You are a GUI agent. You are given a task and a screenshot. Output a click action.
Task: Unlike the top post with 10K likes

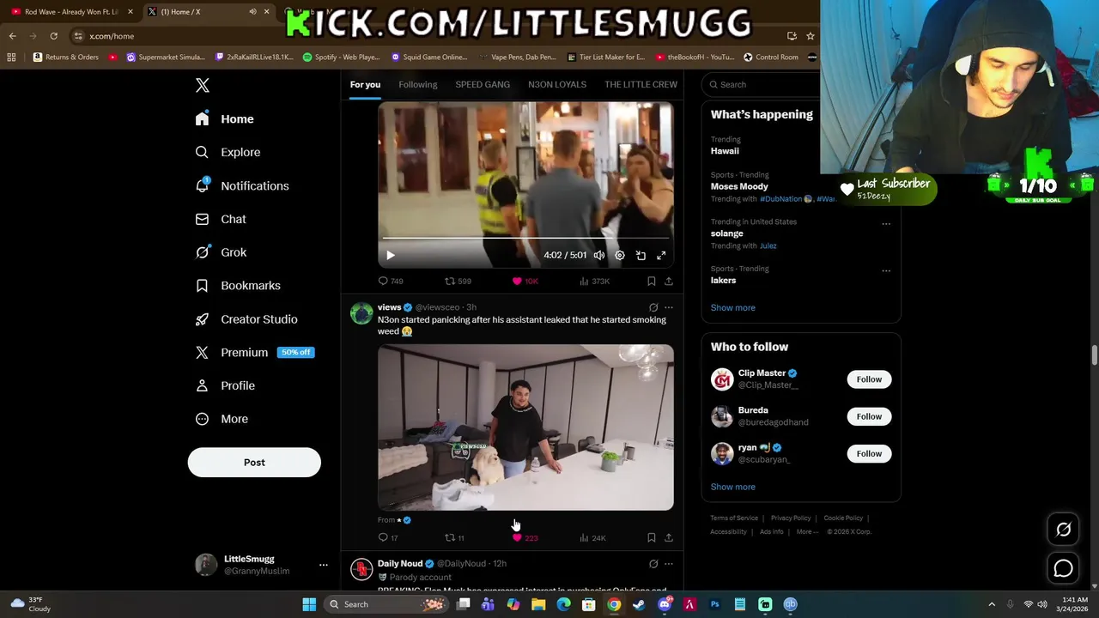[x=525, y=281]
